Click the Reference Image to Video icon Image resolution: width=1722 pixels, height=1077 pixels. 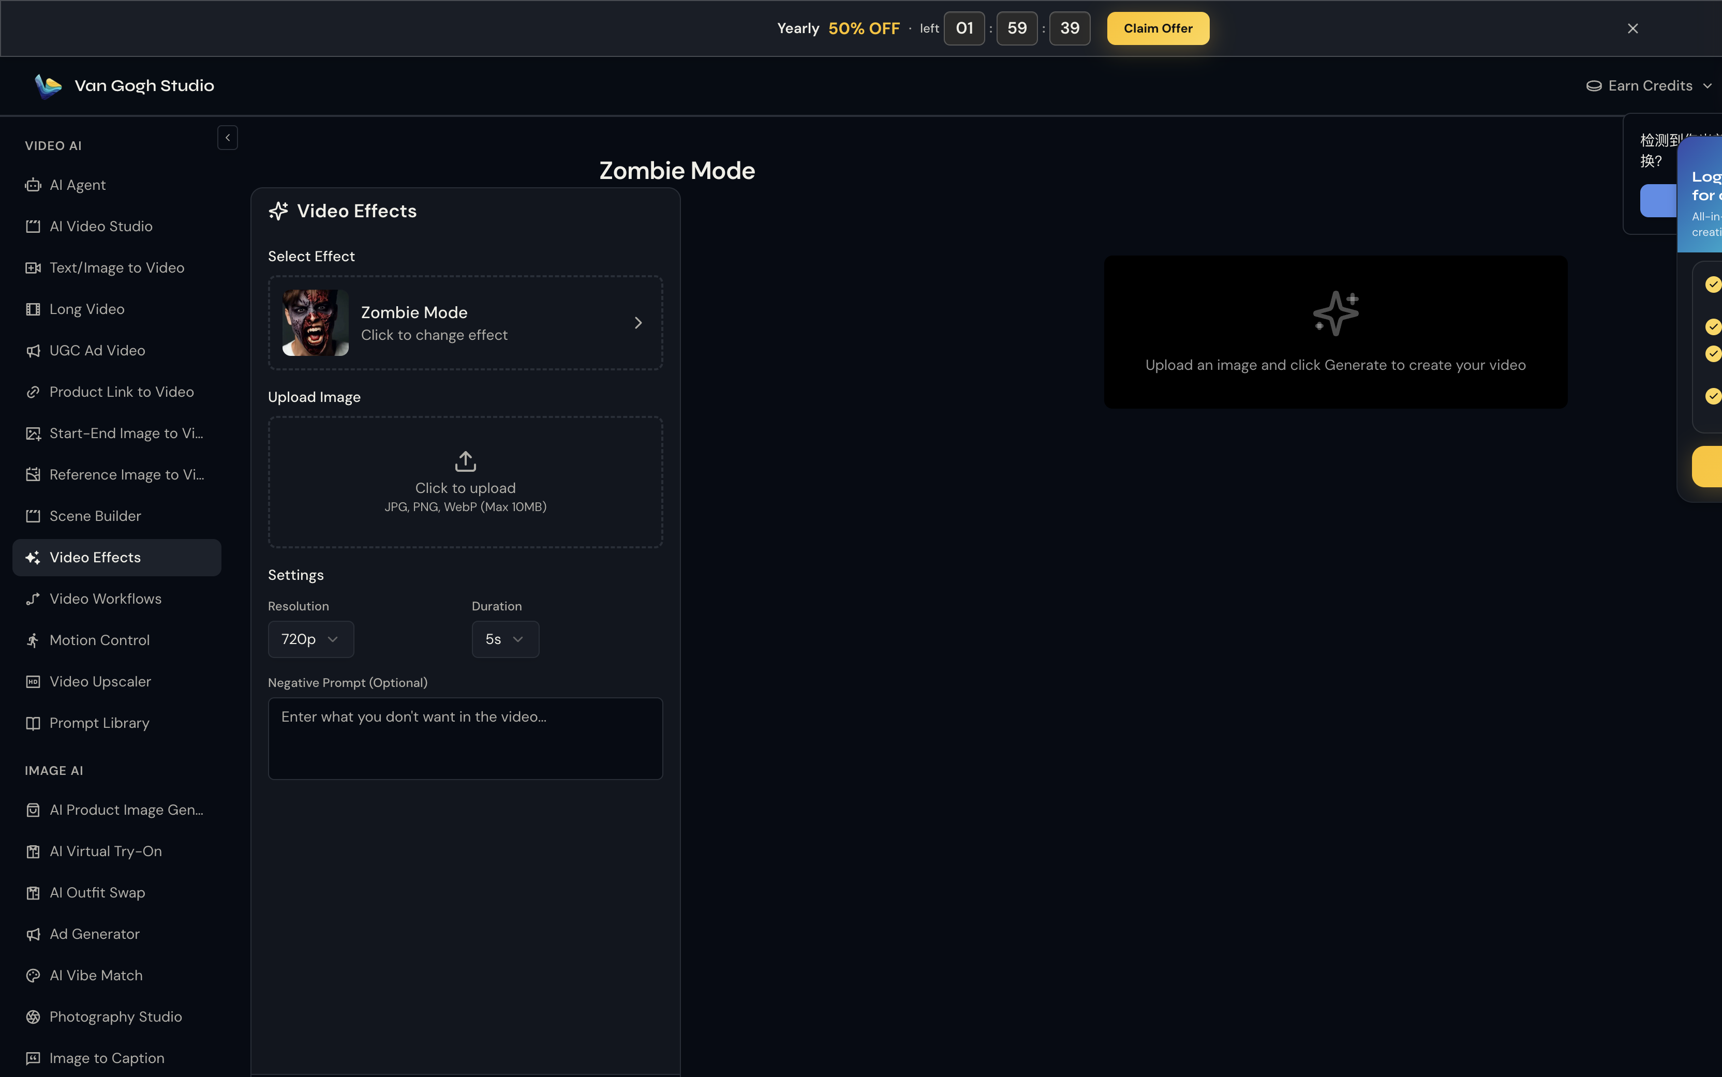(33, 474)
